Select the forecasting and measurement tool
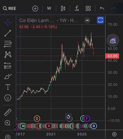Image resolution: width=123 pixels, height=139 pixels. 7,66
